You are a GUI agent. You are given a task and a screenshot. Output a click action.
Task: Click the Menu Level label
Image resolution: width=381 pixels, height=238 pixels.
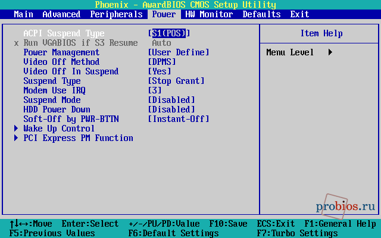(x=290, y=52)
